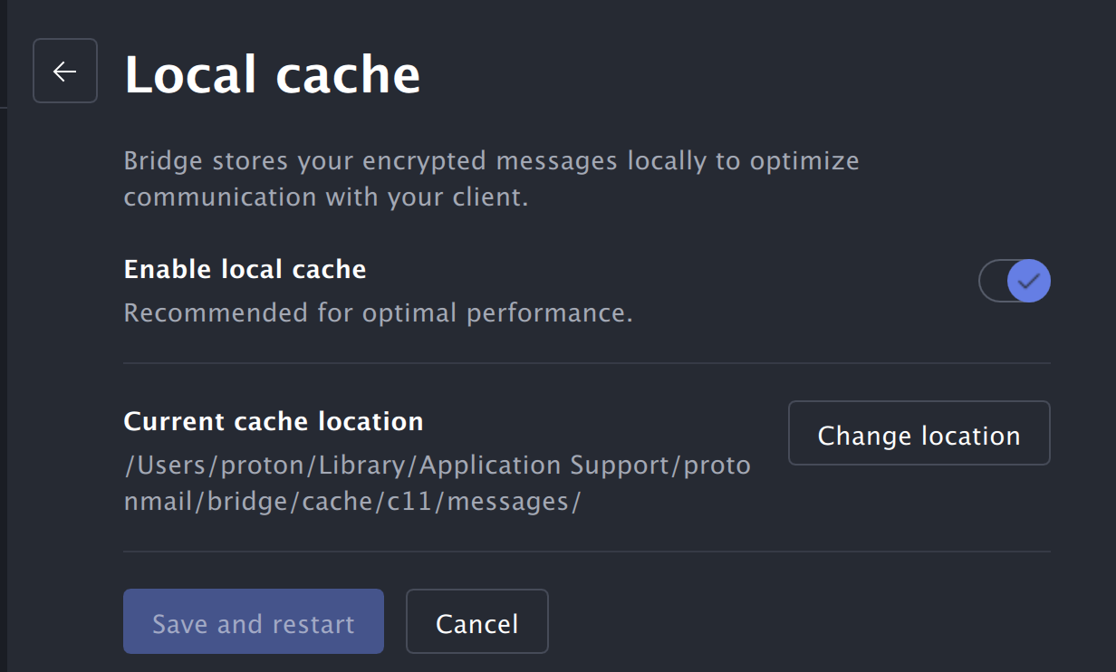Click the arrow button above the description
This screenshot has height=672, width=1116.
[64, 71]
